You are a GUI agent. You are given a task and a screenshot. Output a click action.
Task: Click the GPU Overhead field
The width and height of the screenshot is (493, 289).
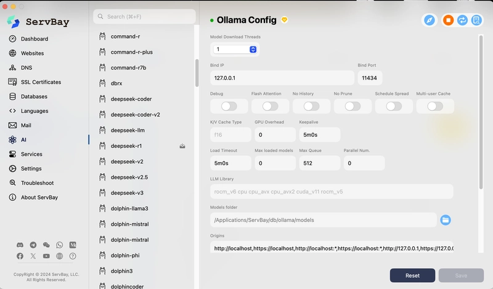tap(275, 134)
